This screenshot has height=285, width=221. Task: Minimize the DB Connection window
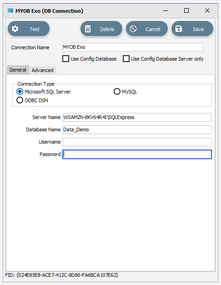click(166, 11)
